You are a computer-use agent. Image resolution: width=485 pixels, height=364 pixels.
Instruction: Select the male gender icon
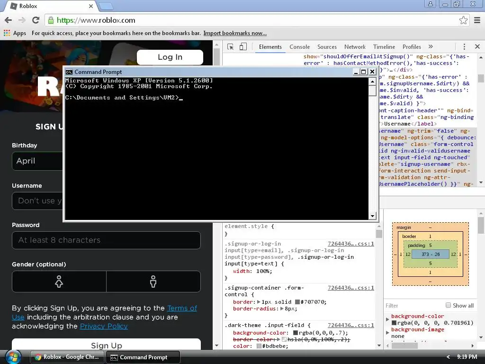pos(153,282)
